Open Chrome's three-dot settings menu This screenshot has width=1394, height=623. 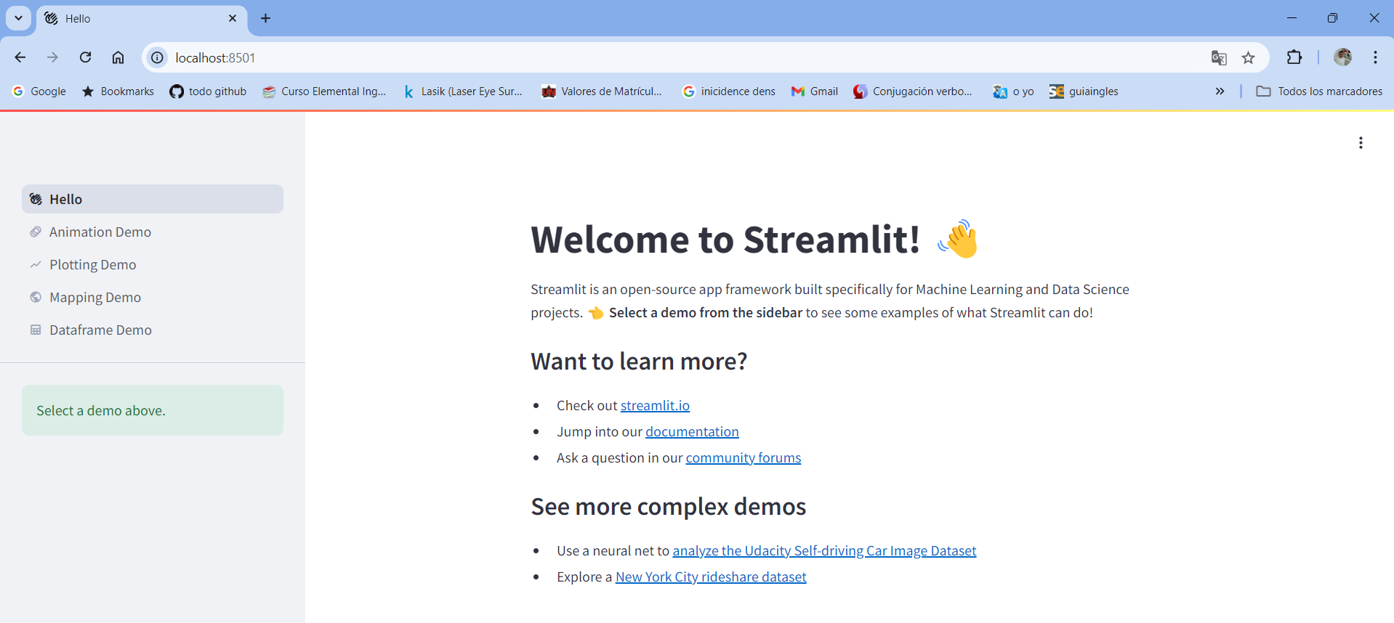coord(1375,57)
